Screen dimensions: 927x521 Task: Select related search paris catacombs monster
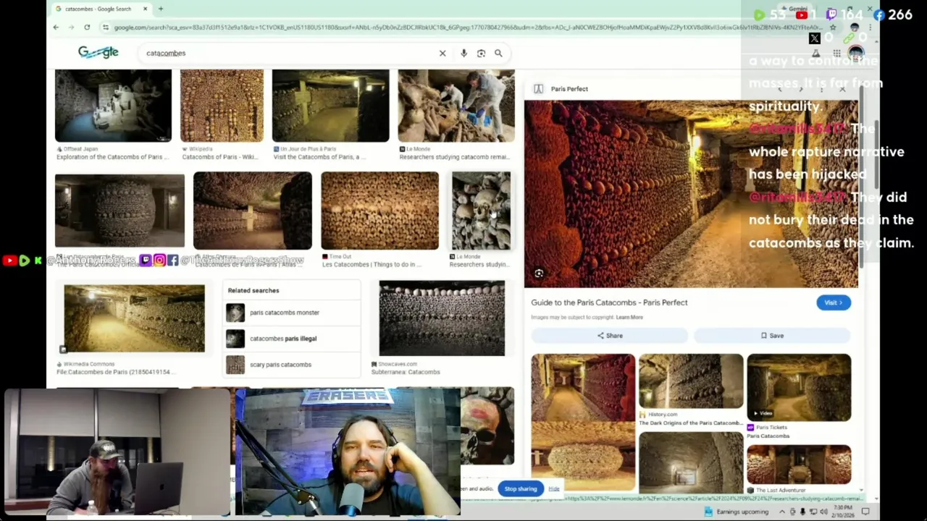click(x=291, y=313)
